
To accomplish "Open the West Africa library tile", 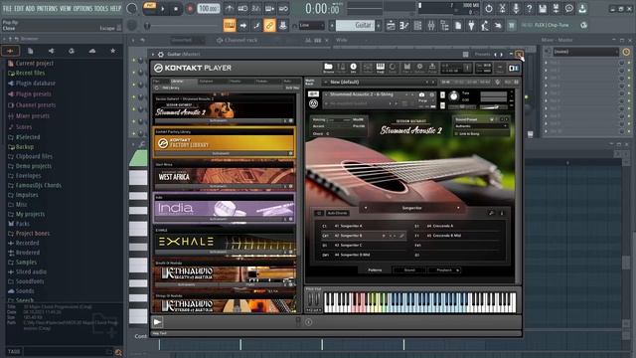I will tap(225, 175).
